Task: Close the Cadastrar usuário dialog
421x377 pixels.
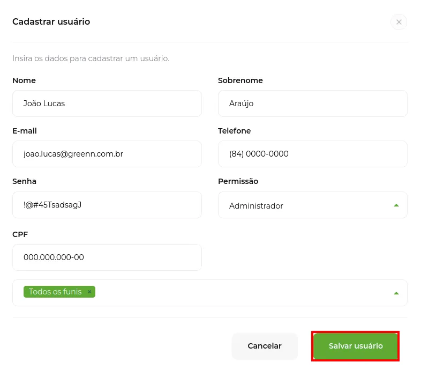Action: (399, 22)
